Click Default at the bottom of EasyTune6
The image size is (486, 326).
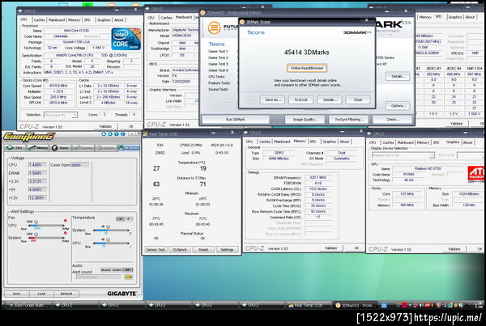coord(66,294)
